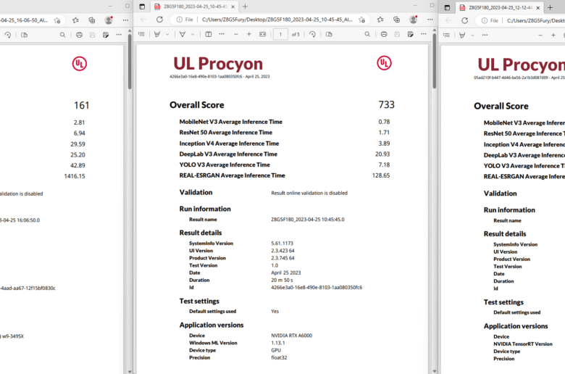Screen dimensions: 565x374
Task: Open tab actions menu in right window
Action: click(x=447, y=7)
